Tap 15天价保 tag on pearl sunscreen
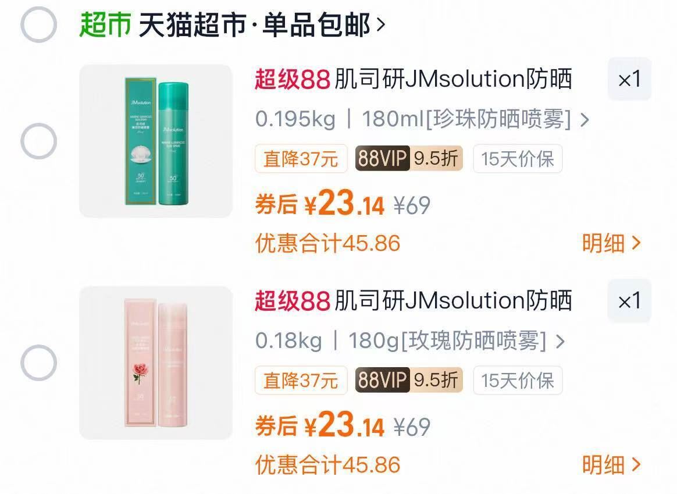This screenshot has width=677, height=494. 518,158
